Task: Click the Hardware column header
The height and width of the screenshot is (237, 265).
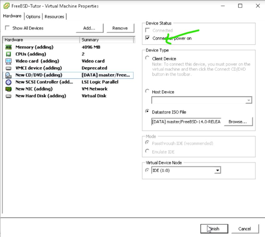Action: point(41,40)
